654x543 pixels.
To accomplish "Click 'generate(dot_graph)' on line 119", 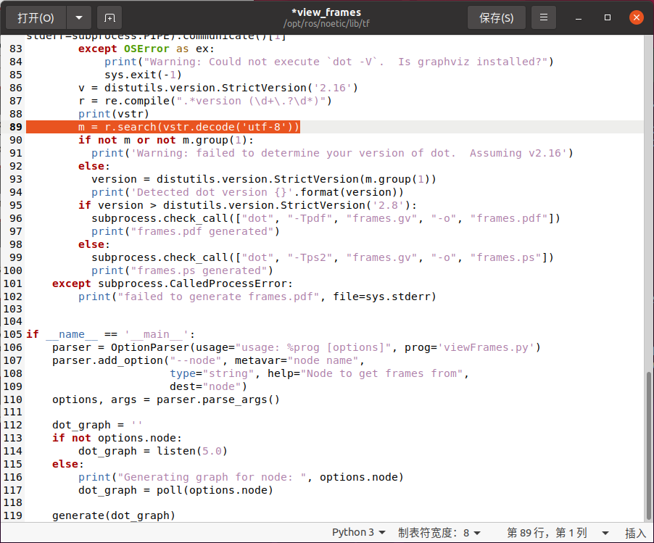I will coord(113,515).
